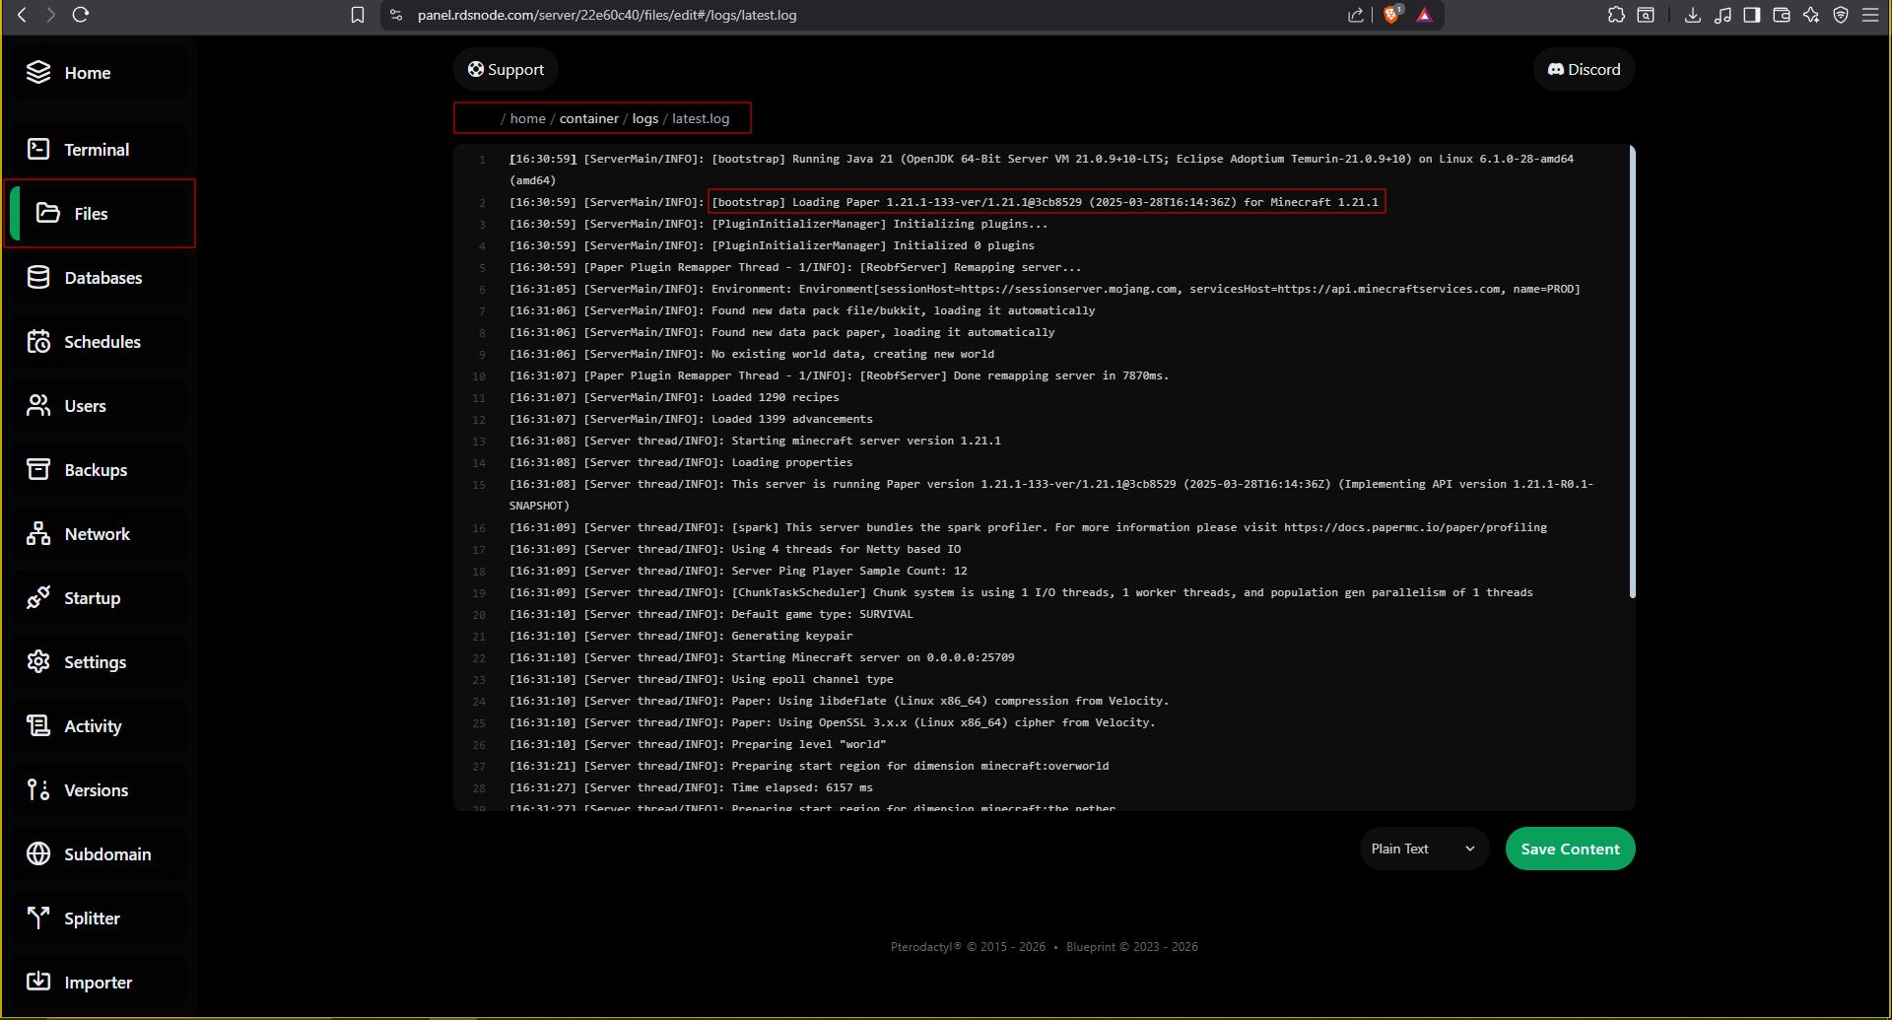
Task: Open the Brave wallet icon
Action: 1782,15
